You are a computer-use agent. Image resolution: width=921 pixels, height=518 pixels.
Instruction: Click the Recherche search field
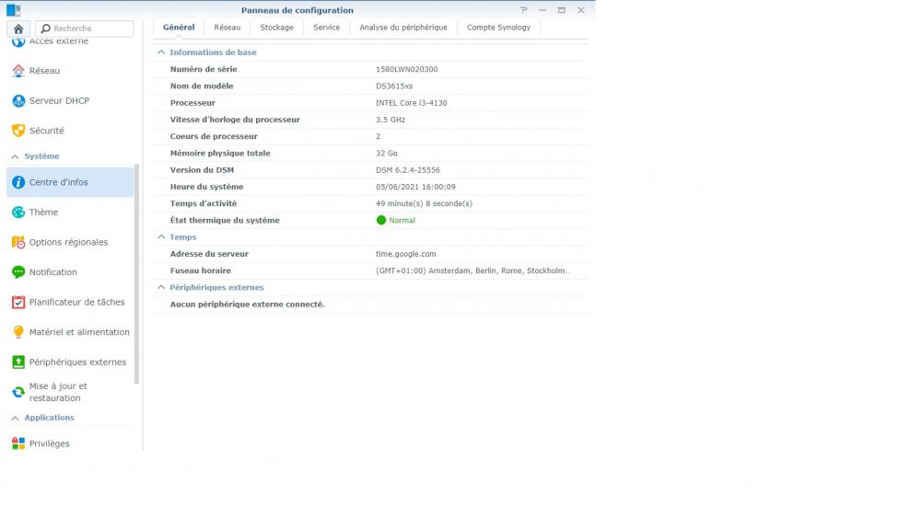85,29
